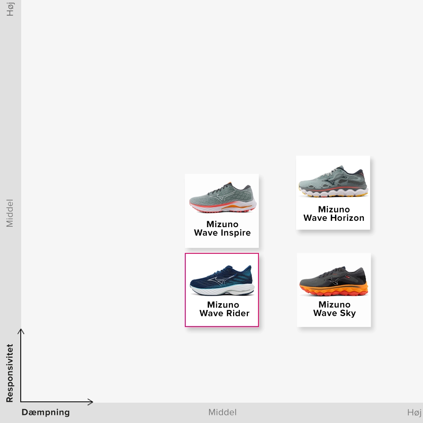This screenshot has height=423, width=423.
Task: Click "Middel" on the vertical axis
Action: tap(10, 213)
